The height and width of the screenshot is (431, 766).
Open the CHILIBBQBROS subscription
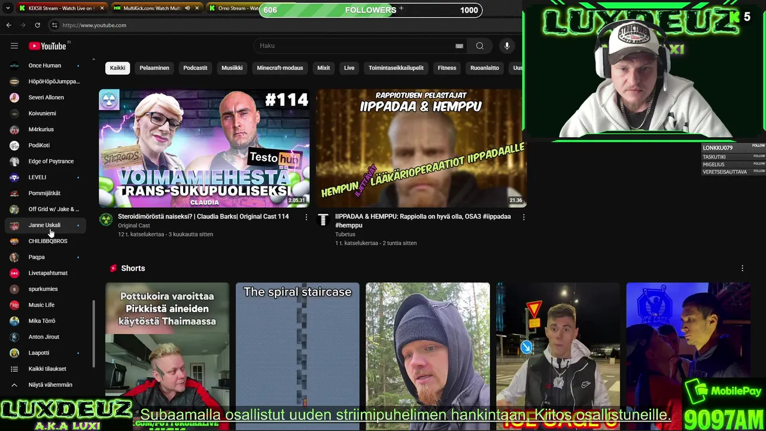click(45, 241)
